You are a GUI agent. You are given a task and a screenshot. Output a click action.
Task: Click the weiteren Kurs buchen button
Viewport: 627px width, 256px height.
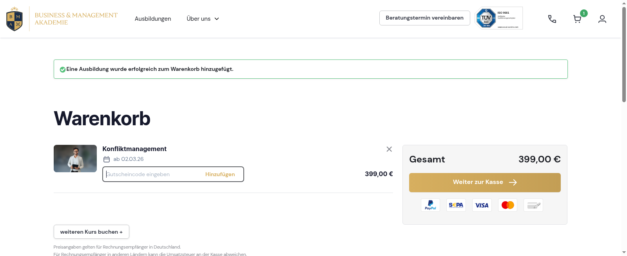91,232
